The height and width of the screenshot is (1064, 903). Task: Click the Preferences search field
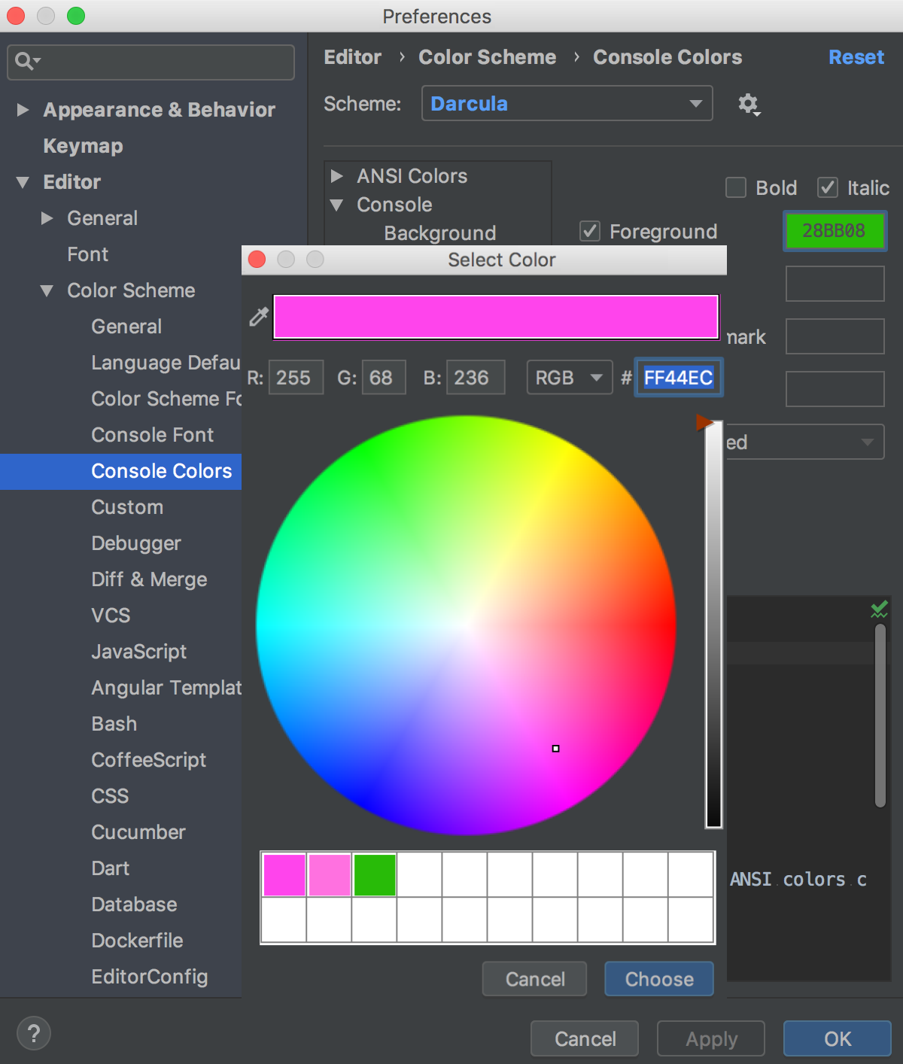click(150, 62)
